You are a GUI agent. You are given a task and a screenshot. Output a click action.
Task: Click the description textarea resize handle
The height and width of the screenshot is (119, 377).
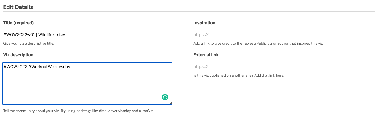coord(171,103)
